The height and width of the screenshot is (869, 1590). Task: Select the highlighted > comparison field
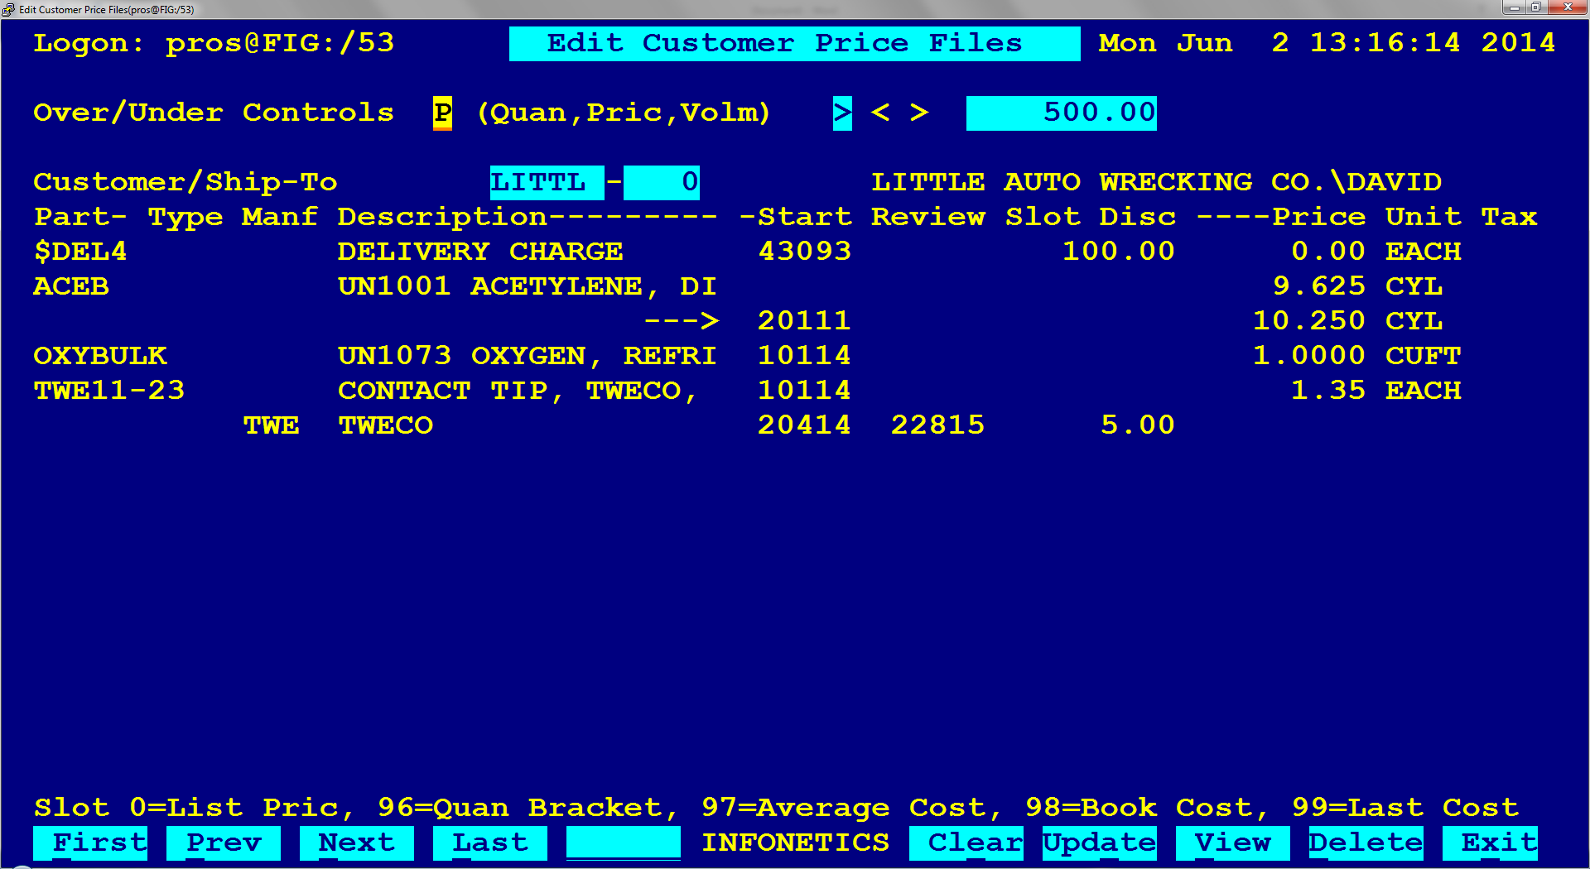tap(842, 113)
